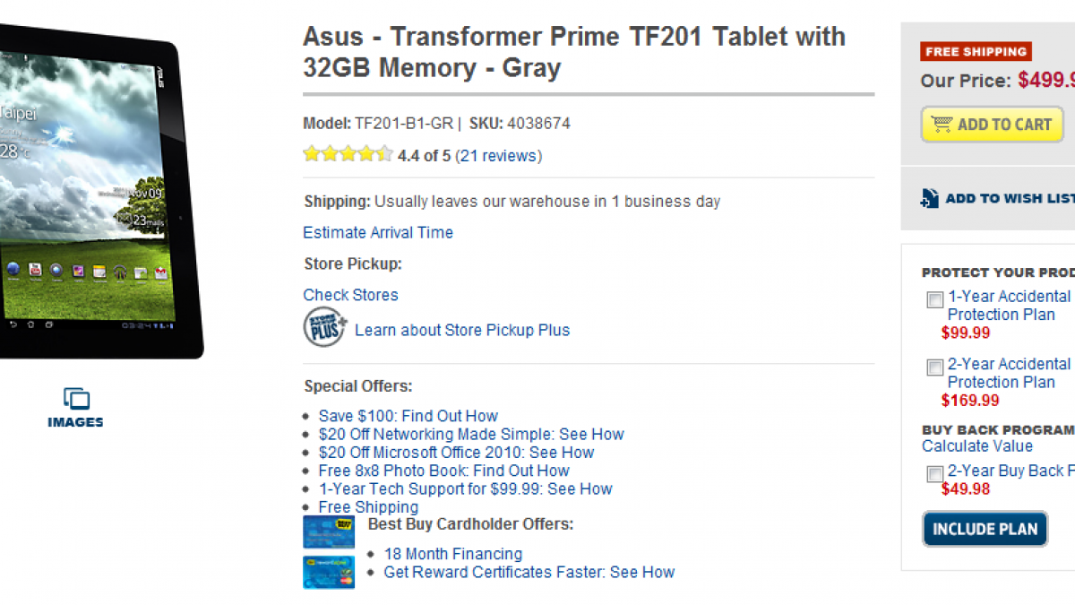The image size is (1075, 605).
Task: Click Calculate Value buy back link
Action: click(976, 446)
